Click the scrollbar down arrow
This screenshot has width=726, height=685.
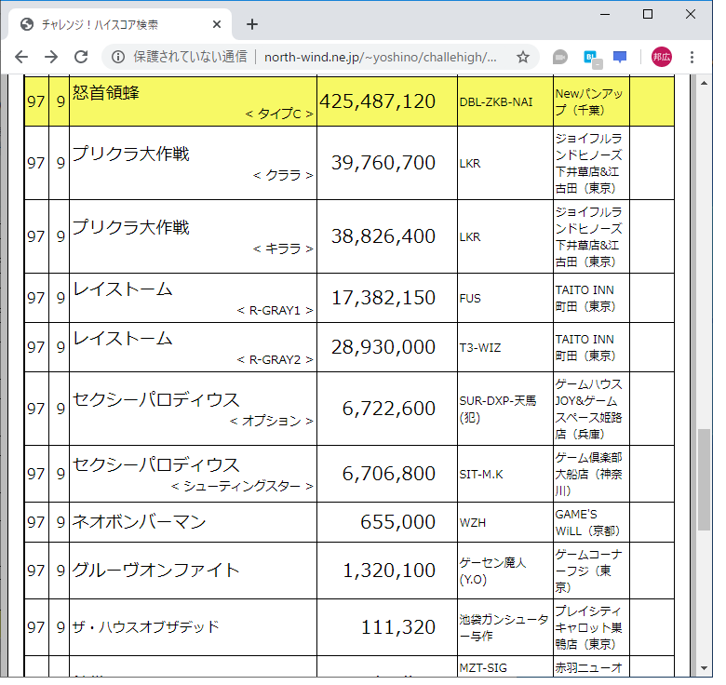pyautogui.click(x=705, y=668)
